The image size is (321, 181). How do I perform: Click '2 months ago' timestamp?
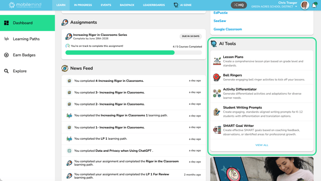click(192, 175)
